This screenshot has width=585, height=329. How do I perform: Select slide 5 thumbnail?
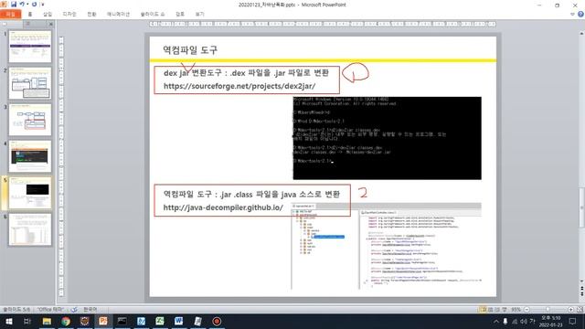[30, 193]
